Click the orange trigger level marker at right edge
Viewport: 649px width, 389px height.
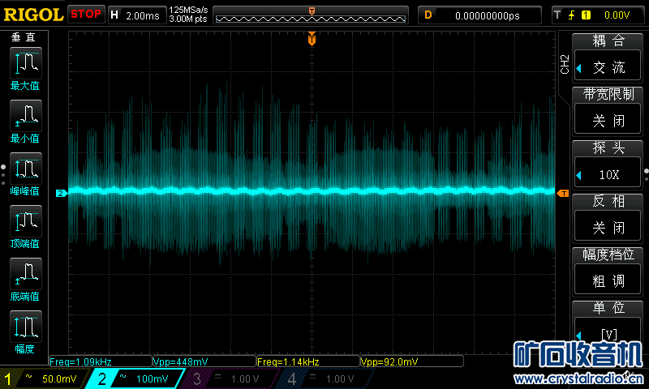(561, 193)
